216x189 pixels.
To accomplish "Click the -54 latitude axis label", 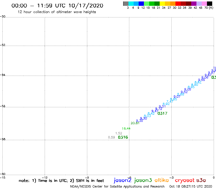I will [x=3, y=75].
